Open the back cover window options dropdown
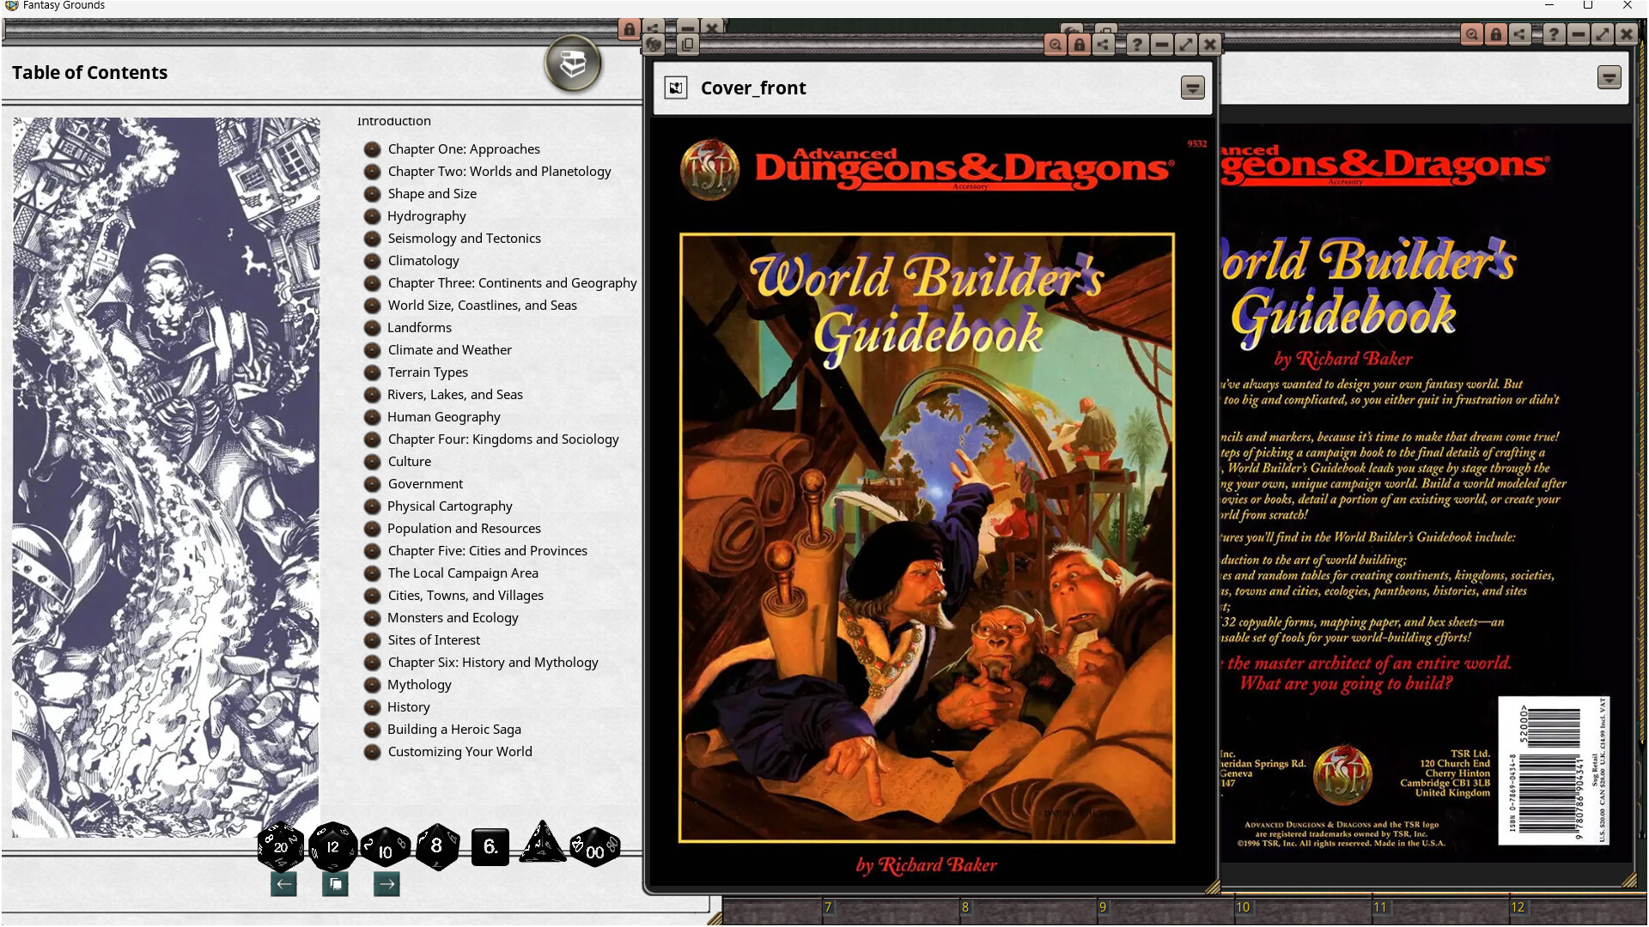Image resolution: width=1649 pixels, height=927 pixels. click(x=1609, y=77)
